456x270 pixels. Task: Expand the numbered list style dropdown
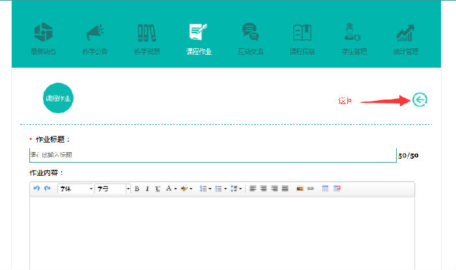tap(209, 189)
